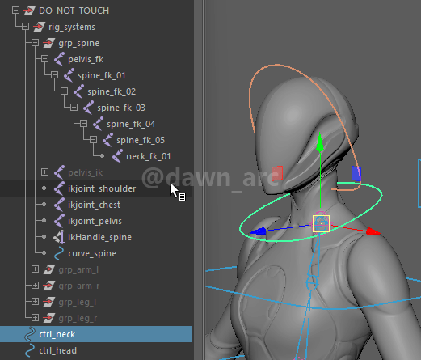Screen dimensions: 421x360
Task: Expand the pelvis_ik joint hierarchy
Action: 44,172
